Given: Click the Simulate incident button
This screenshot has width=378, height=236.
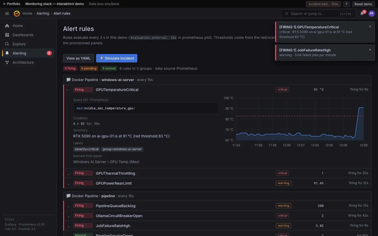Looking at the screenshot, I should (117, 58).
